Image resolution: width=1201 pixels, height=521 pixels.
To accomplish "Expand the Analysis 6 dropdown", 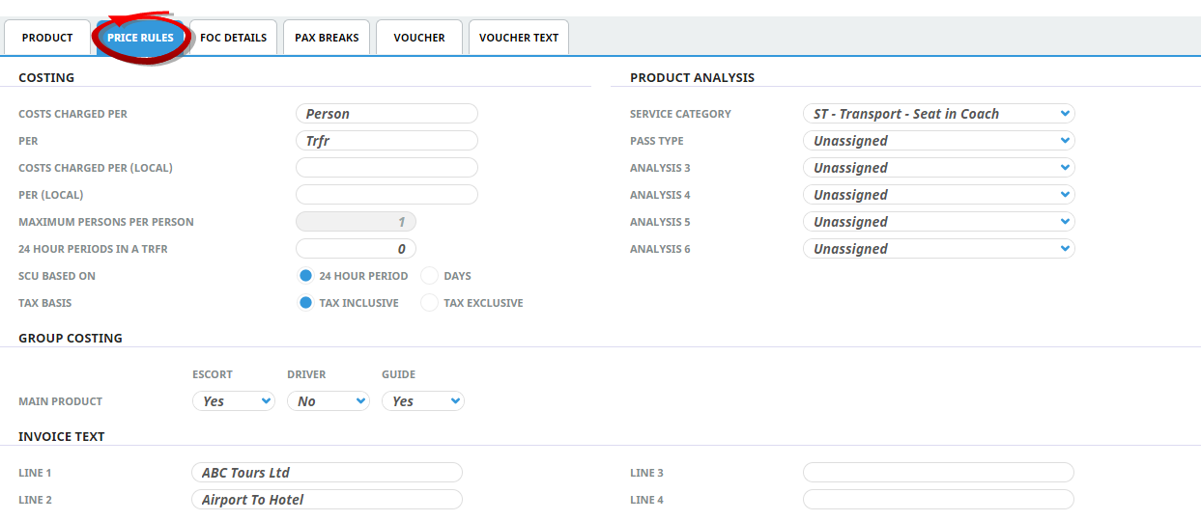I will pyautogui.click(x=938, y=249).
